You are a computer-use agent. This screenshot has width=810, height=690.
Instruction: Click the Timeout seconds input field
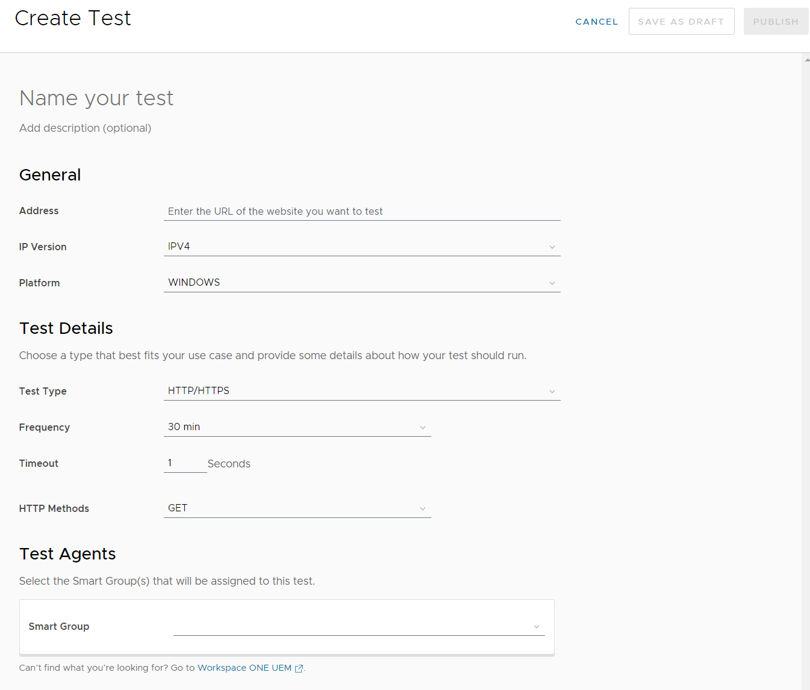[x=185, y=463]
